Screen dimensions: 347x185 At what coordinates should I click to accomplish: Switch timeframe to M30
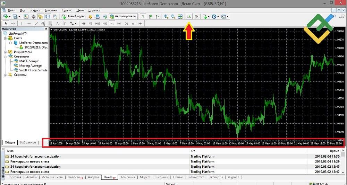(105, 24)
